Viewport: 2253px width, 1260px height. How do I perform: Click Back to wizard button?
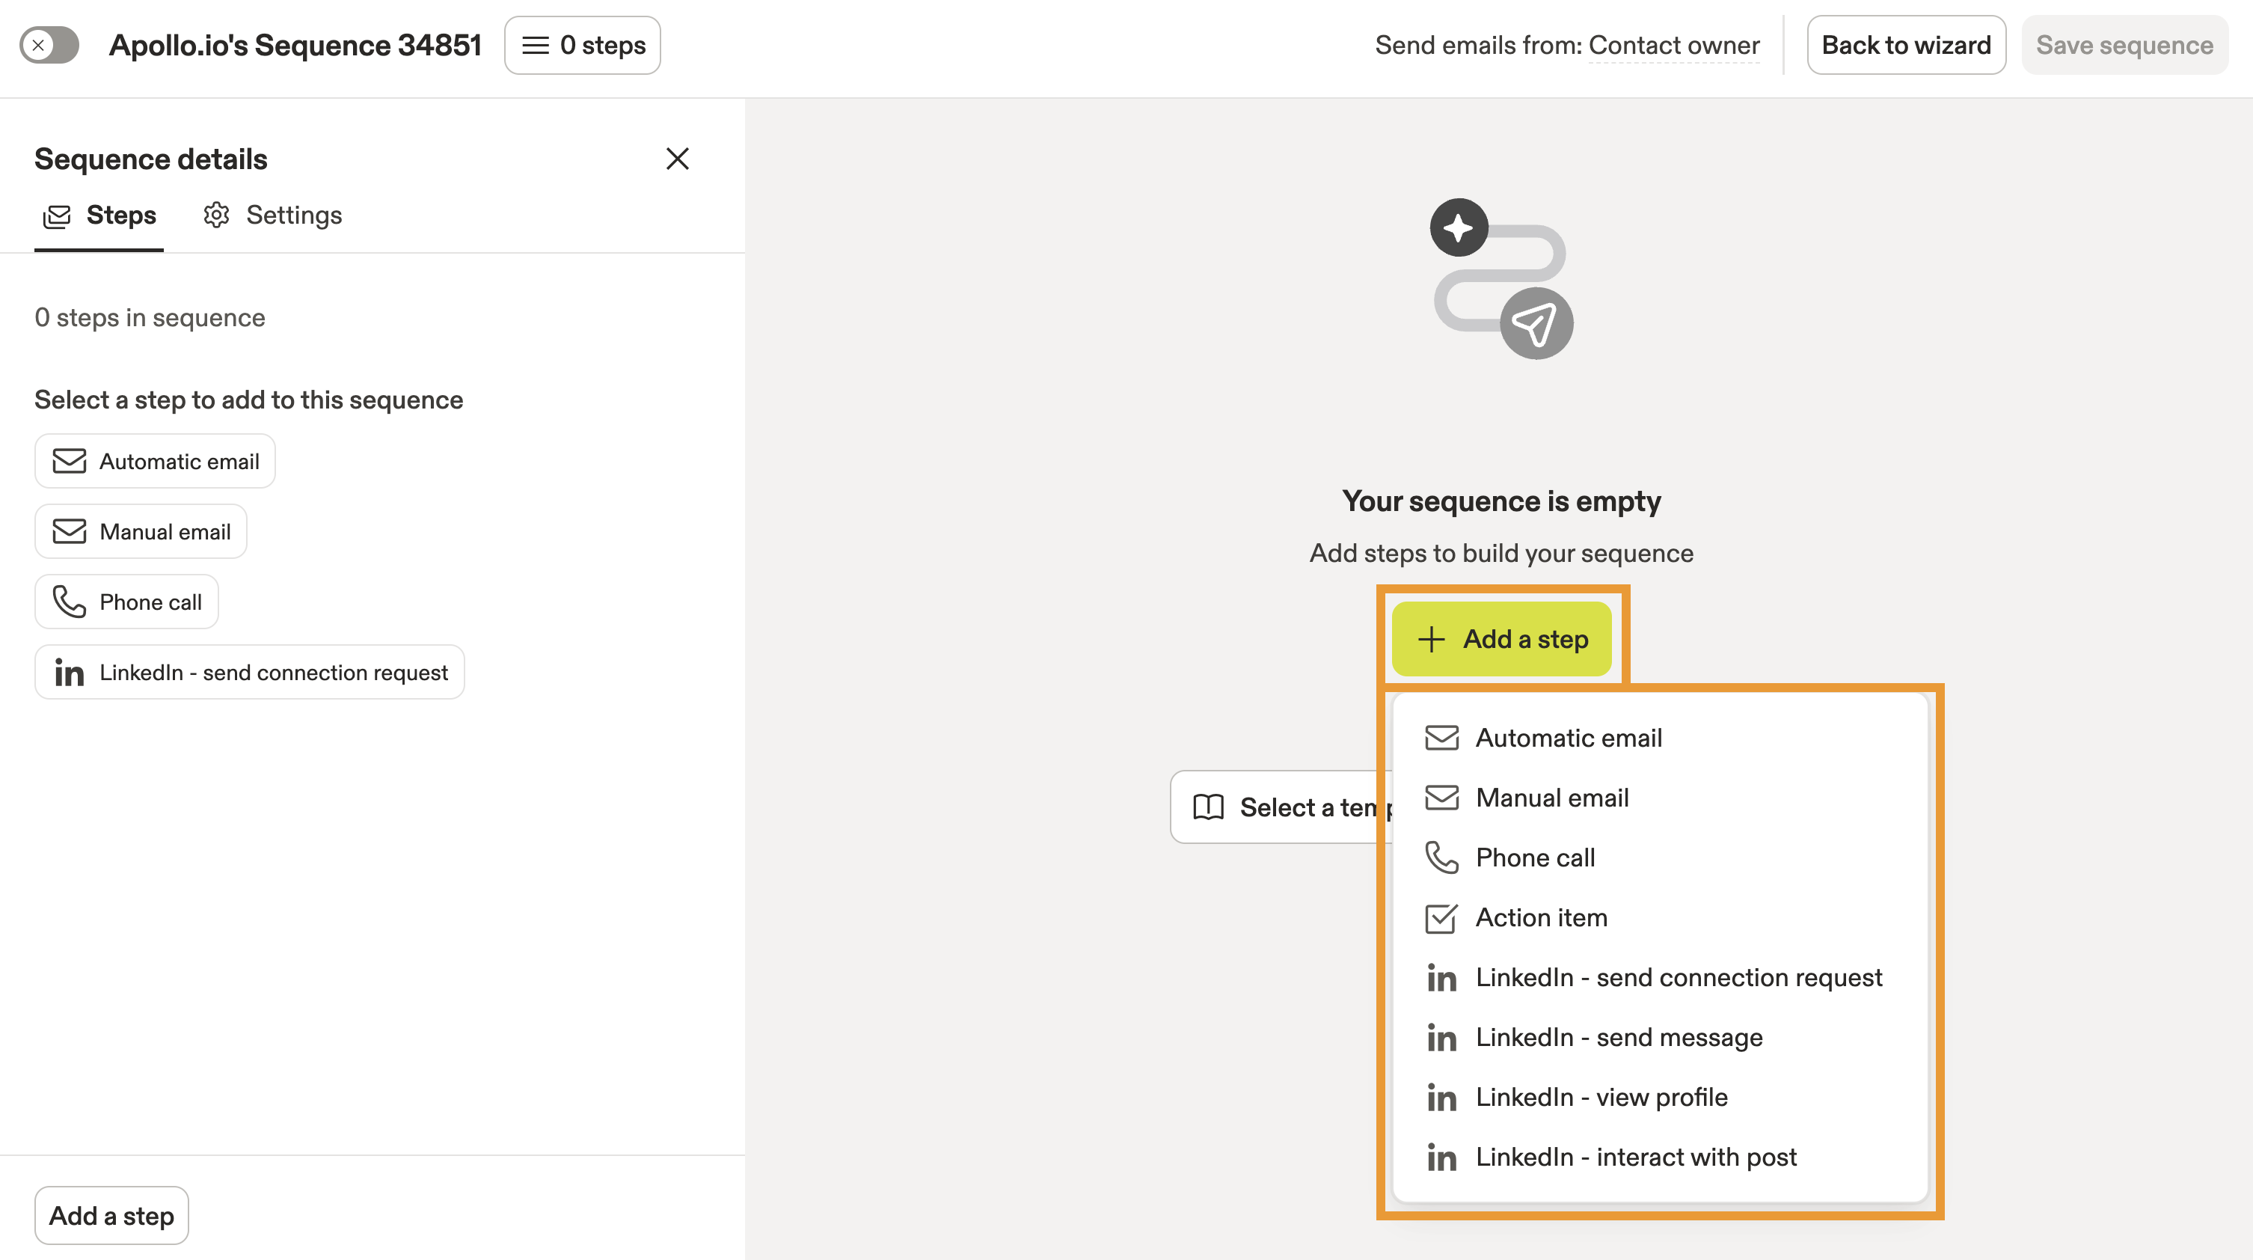tap(1906, 46)
